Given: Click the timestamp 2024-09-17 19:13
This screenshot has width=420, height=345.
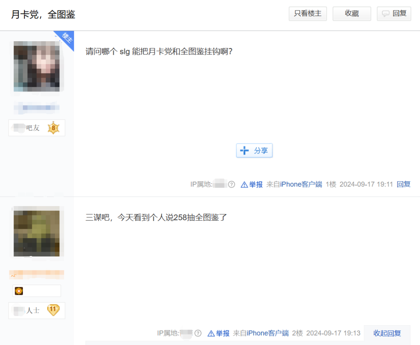Looking at the screenshot, I should pos(333,333).
